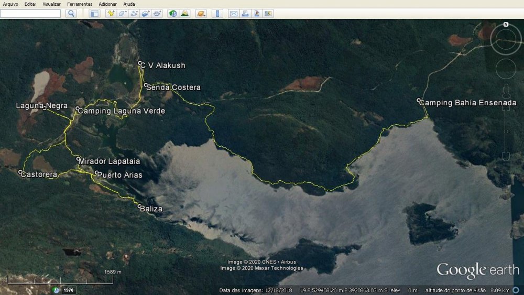Toggle sunlight across landscape button
Viewport: 524px width, 295px height.
[x=184, y=14]
